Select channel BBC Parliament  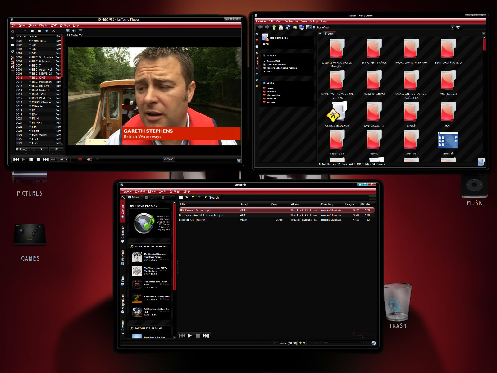(x=38, y=82)
